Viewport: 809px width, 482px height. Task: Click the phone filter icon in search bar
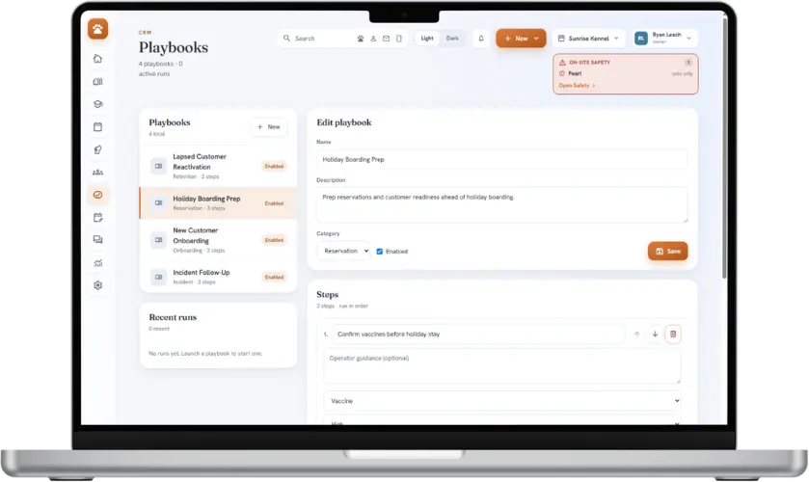tap(399, 39)
